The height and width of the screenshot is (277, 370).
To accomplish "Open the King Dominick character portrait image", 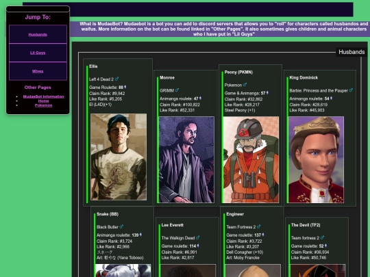I will click(x=316, y=159).
